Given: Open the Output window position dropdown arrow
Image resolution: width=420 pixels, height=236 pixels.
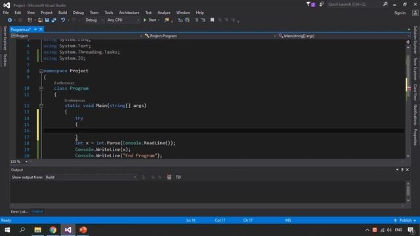Looking at the screenshot, I should (397, 170).
